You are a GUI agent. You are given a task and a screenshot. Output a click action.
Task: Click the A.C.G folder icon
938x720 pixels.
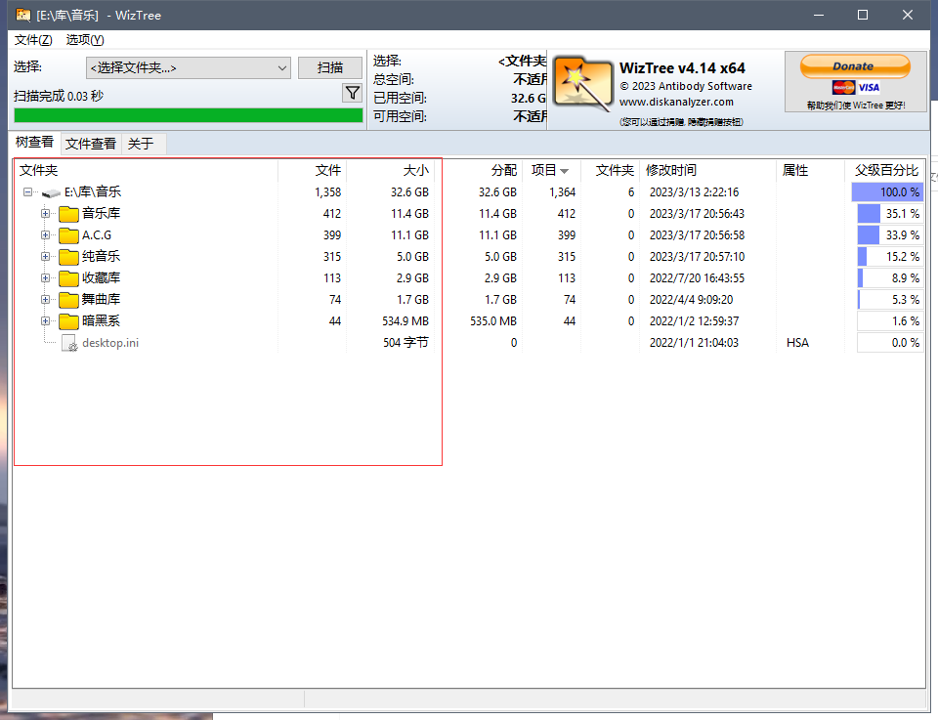[x=68, y=235]
